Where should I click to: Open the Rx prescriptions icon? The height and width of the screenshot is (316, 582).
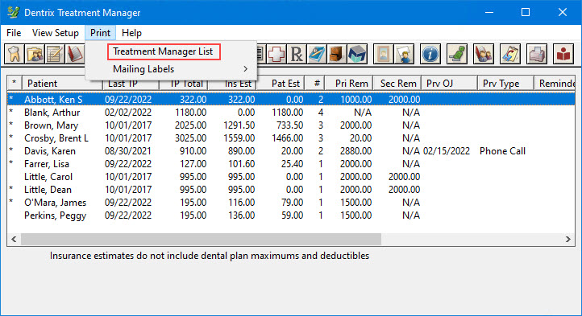(x=297, y=55)
